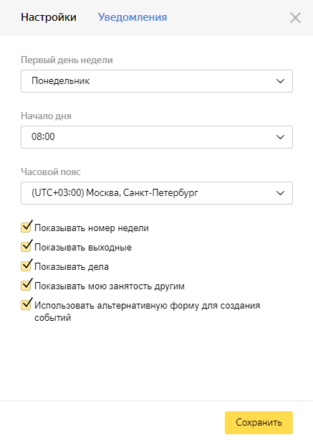313x440 pixels.
Task: Expand the Начало дня dropdown showing 08:00
Action: tap(157, 137)
